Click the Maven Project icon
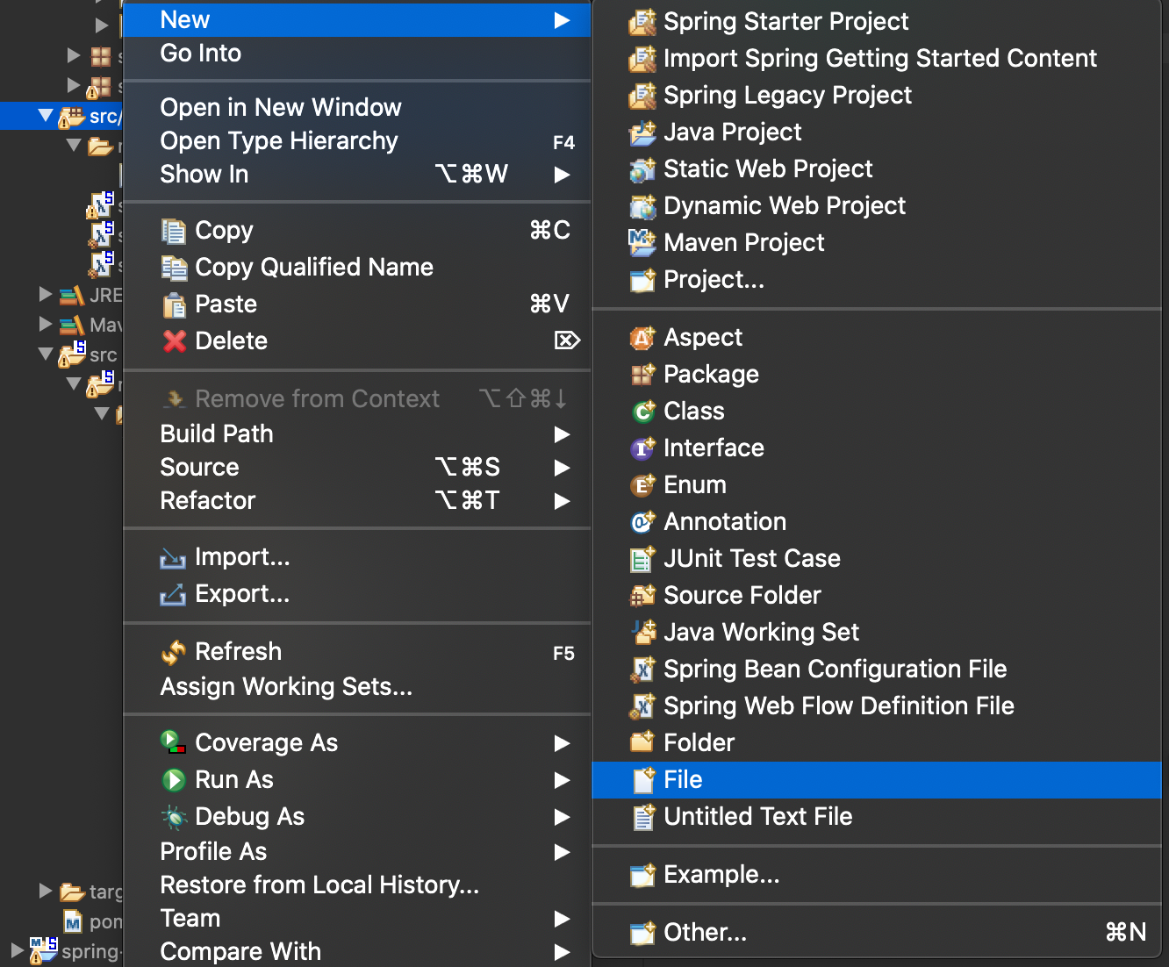Image resolution: width=1169 pixels, height=967 pixels. click(642, 243)
